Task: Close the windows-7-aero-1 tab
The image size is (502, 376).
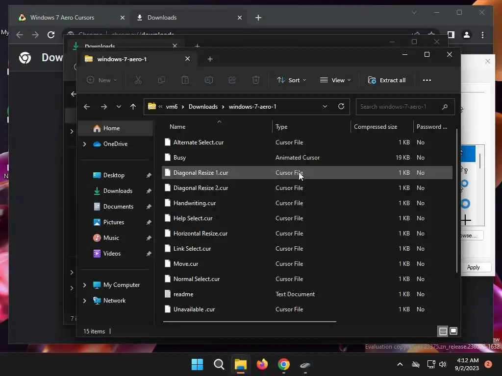Action: [188, 59]
